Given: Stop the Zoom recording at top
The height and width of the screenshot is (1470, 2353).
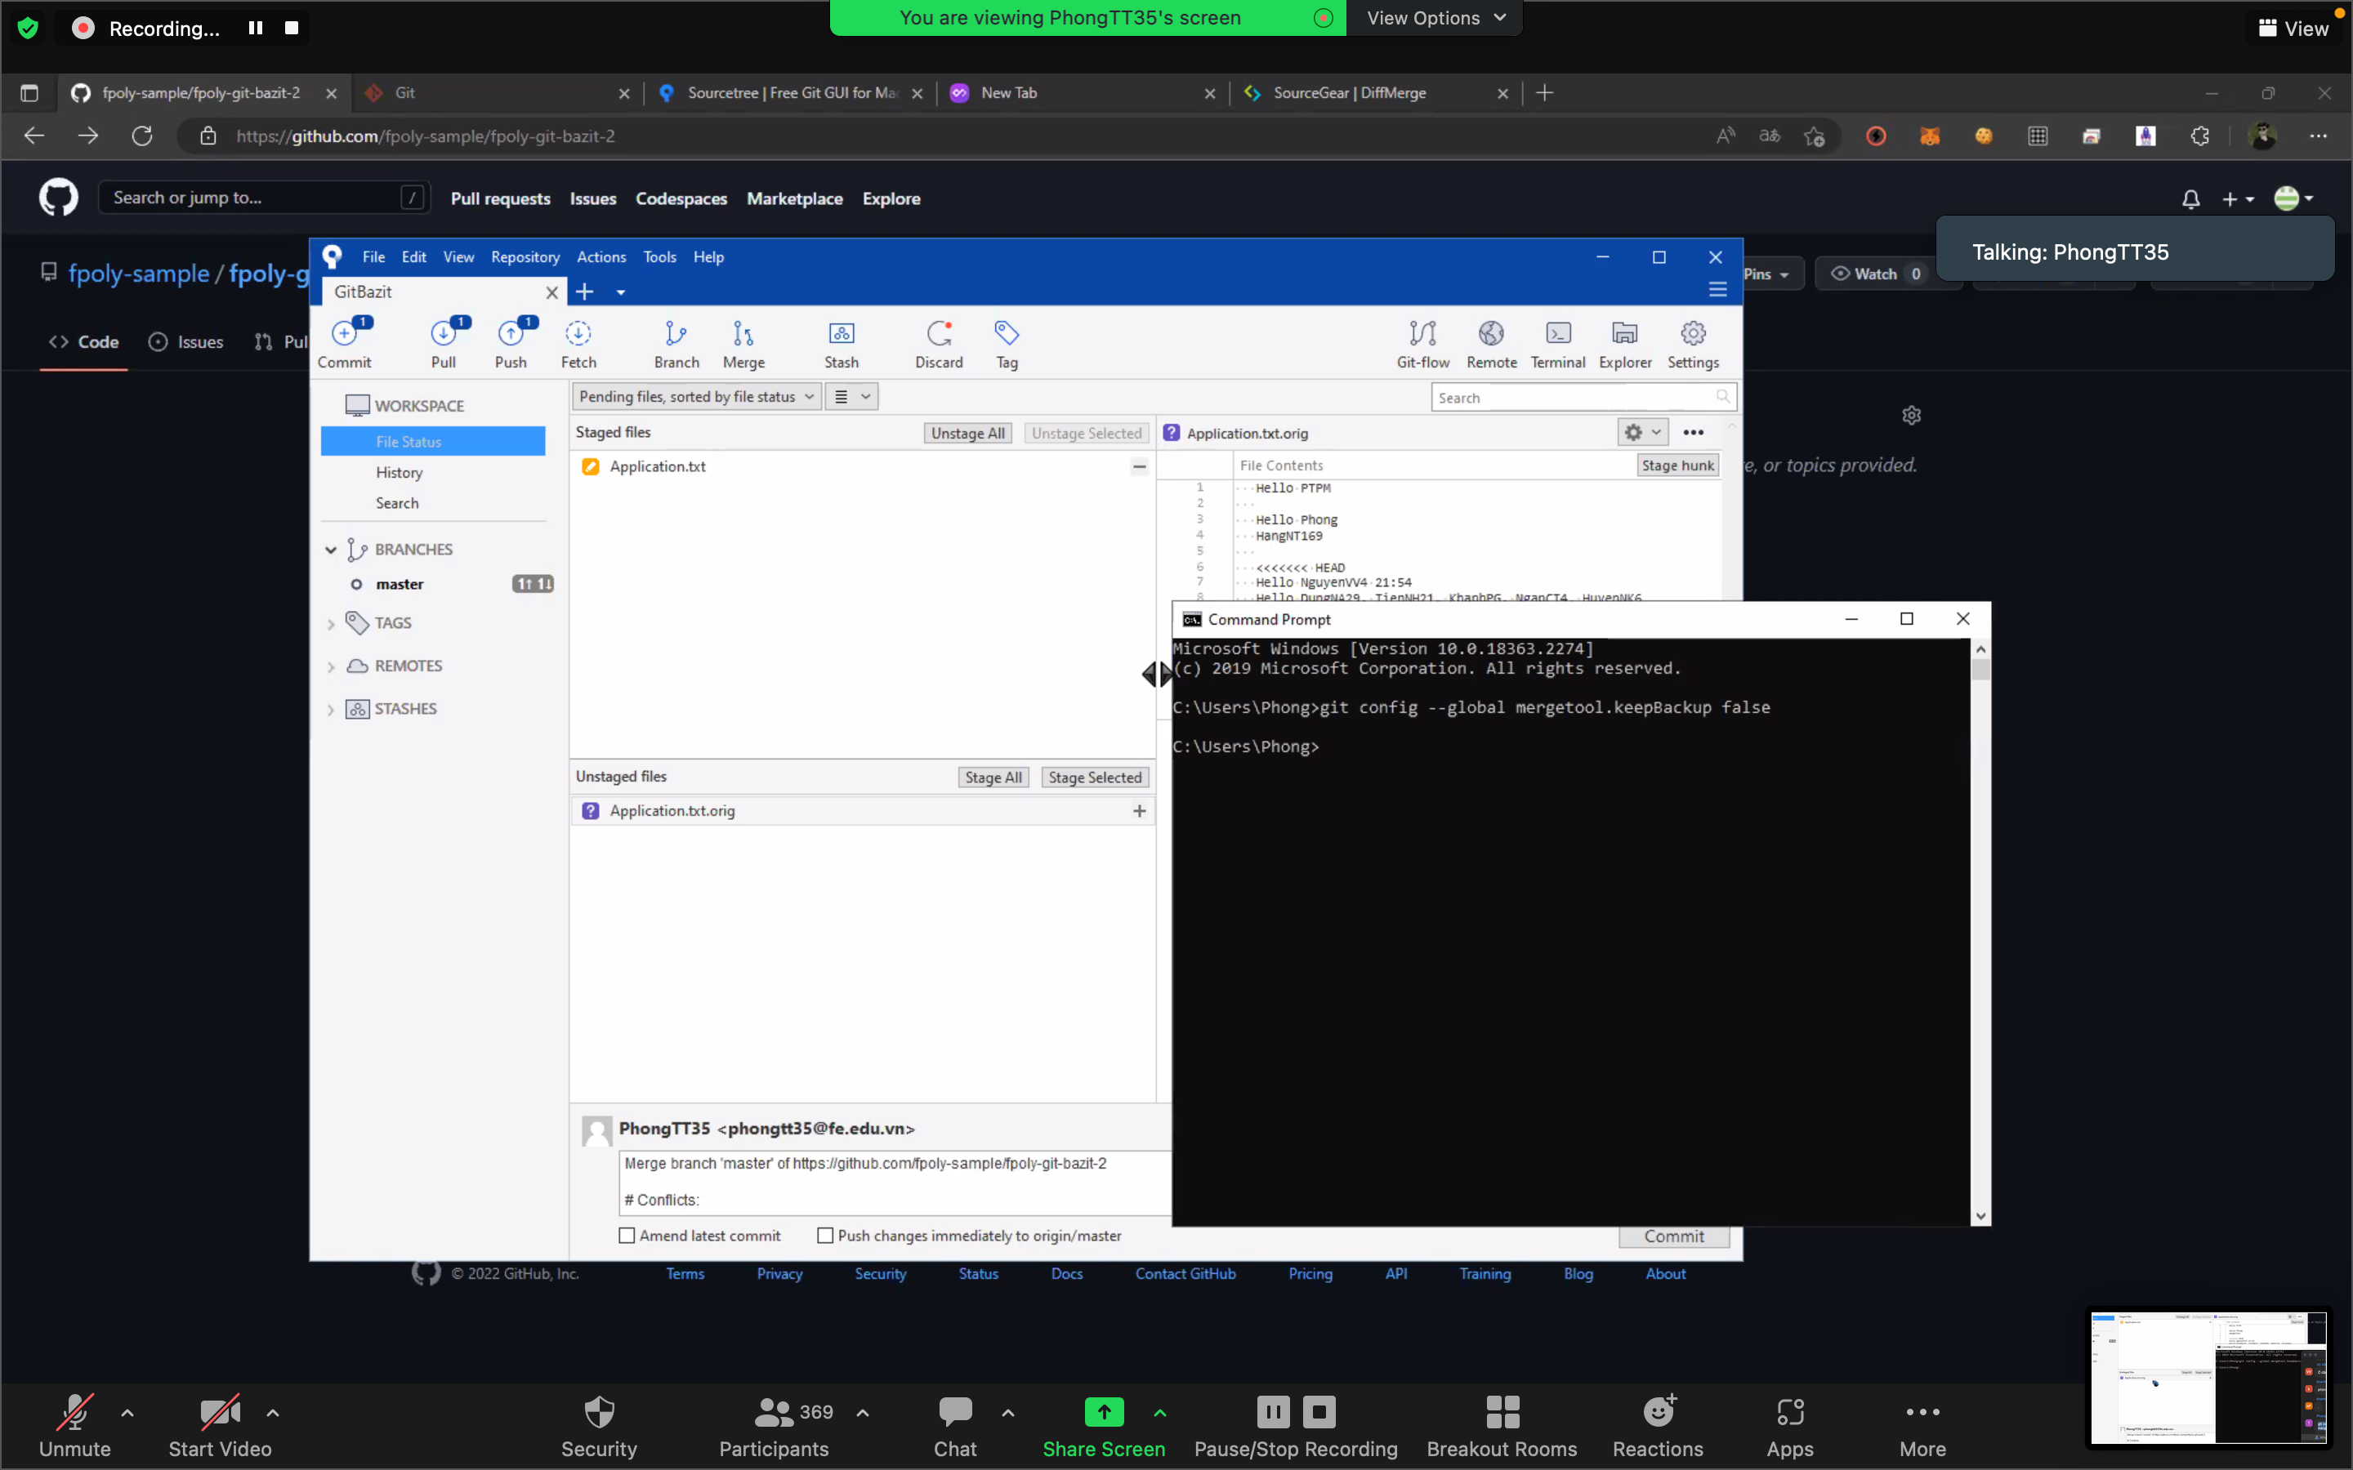Looking at the screenshot, I should (292, 29).
